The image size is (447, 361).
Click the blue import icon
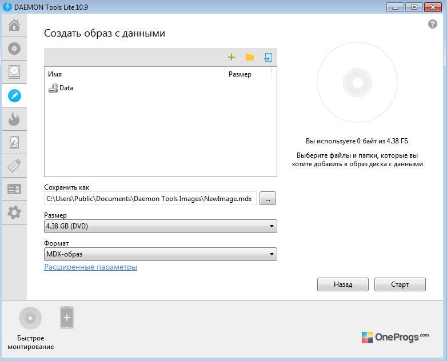tap(268, 57)
